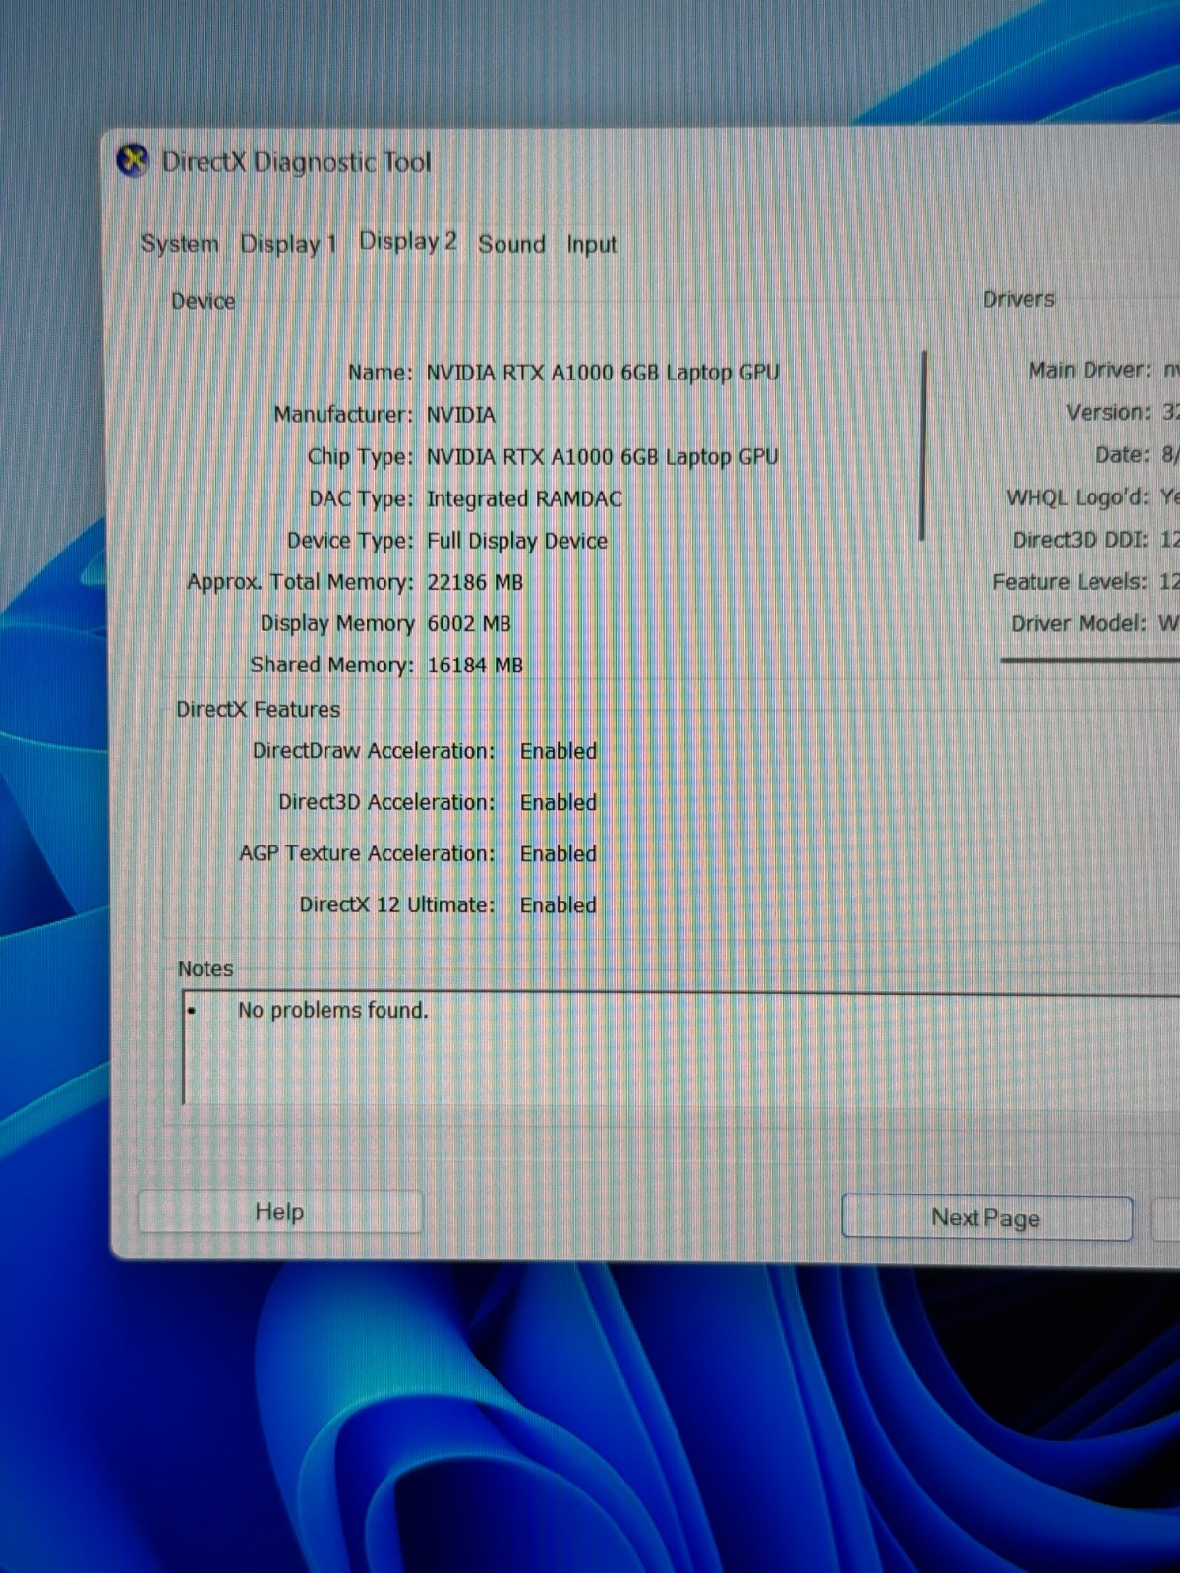Click the Main Driver label

tap(1090, 370)
